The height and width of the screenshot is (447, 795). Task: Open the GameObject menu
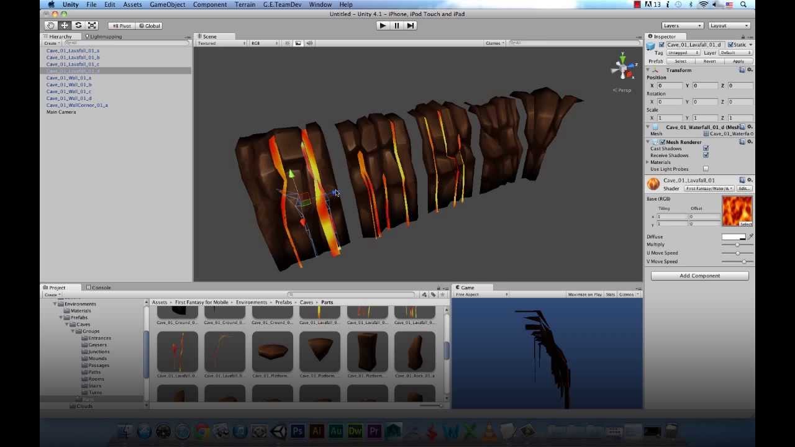point(167,4)
